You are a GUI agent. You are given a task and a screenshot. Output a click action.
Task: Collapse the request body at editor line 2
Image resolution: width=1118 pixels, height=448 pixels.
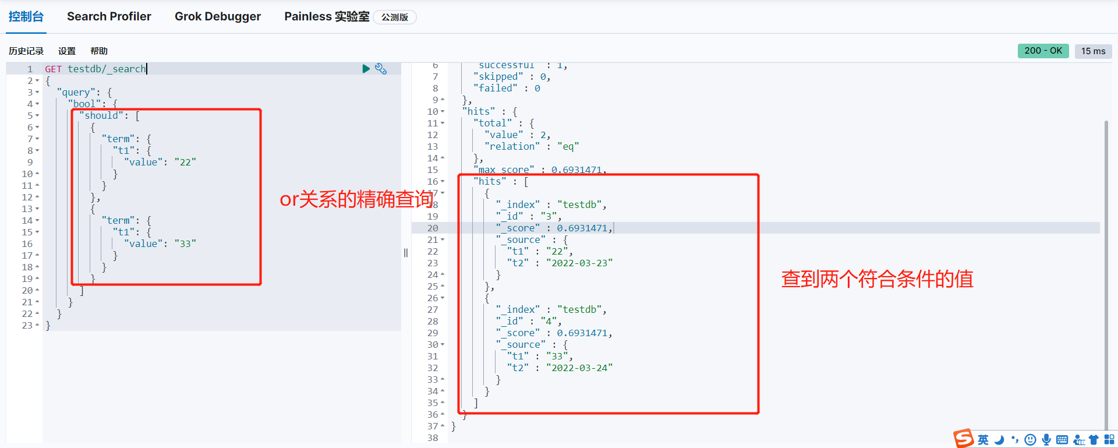click(x=37, y=80)
